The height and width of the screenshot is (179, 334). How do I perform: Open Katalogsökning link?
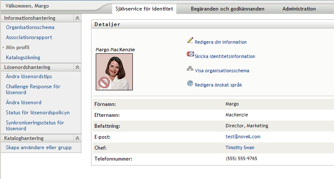coord(23,58)
